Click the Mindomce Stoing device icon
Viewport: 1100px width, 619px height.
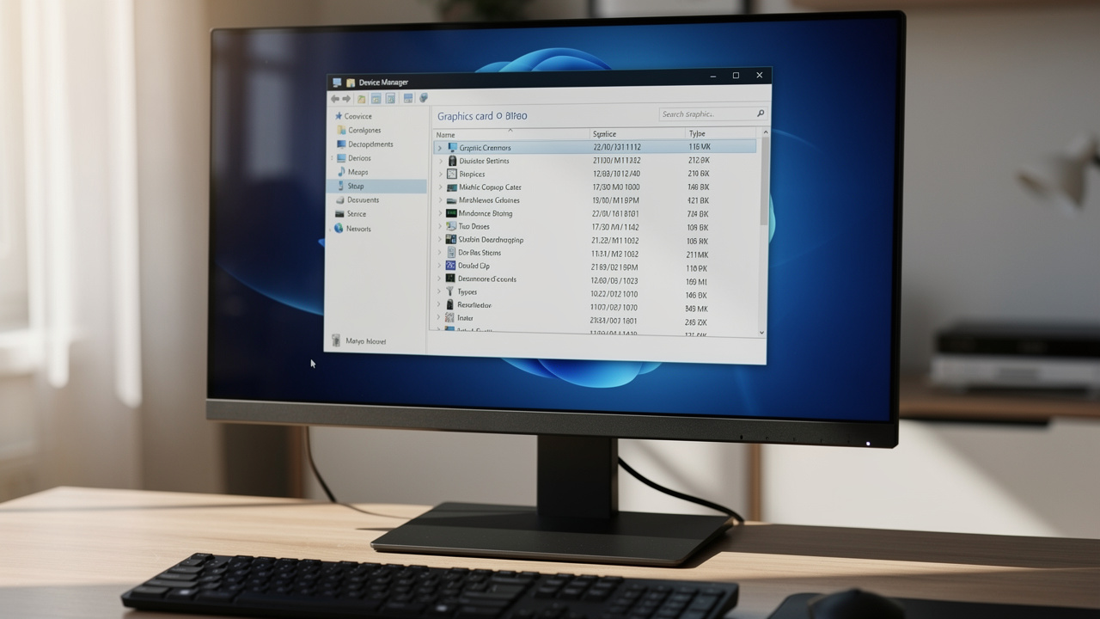451,213
